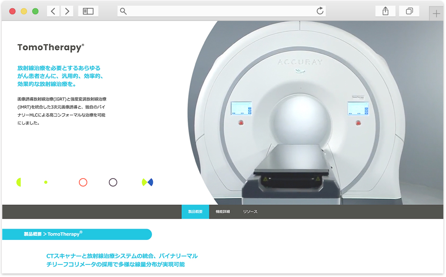Click inside the address bar field
The image size is (446, 277).
point(218,11)
